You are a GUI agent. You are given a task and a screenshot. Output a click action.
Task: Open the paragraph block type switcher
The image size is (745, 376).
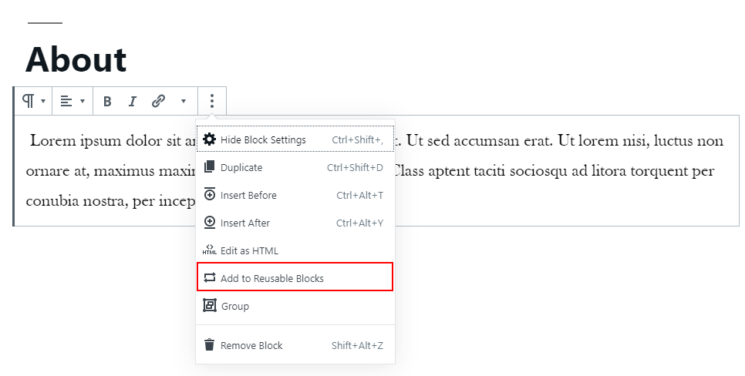pos(33,101)
